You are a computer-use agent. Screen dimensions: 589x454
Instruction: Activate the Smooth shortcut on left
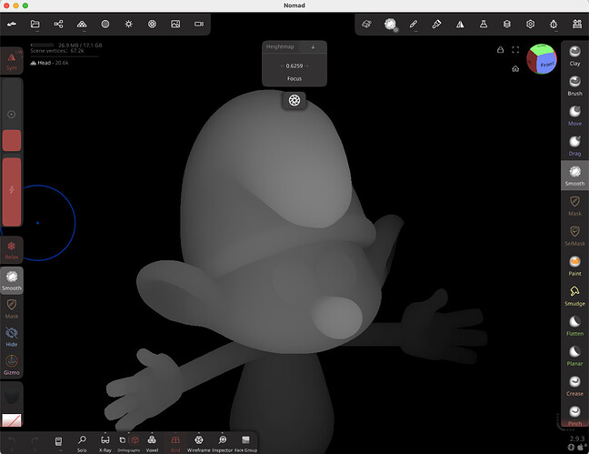pos(12,280)
